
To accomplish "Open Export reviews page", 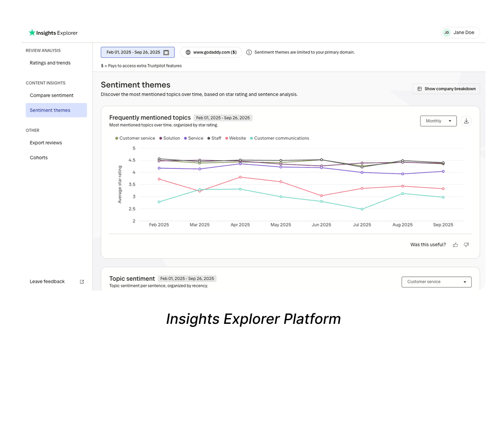I will click(x=46, y=143).
